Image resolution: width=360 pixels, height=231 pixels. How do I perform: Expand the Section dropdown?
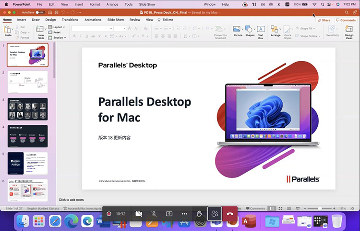click(x=58, y=37)
